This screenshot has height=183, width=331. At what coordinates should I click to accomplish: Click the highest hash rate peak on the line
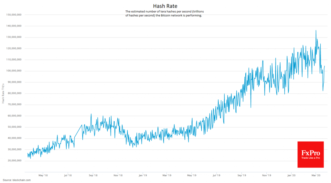point(316,30)
